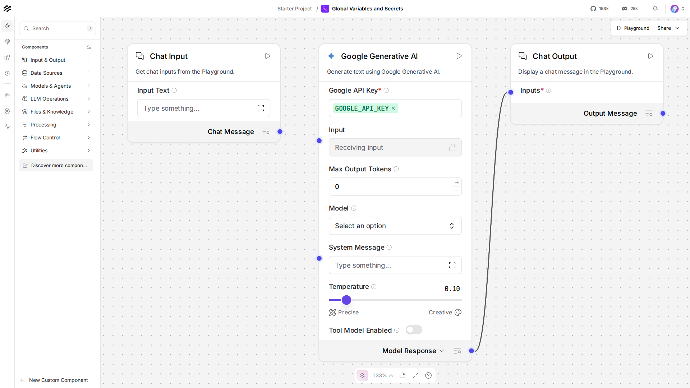Open the zoom percentage menu
690x388 pixels.
coord(383,375)
